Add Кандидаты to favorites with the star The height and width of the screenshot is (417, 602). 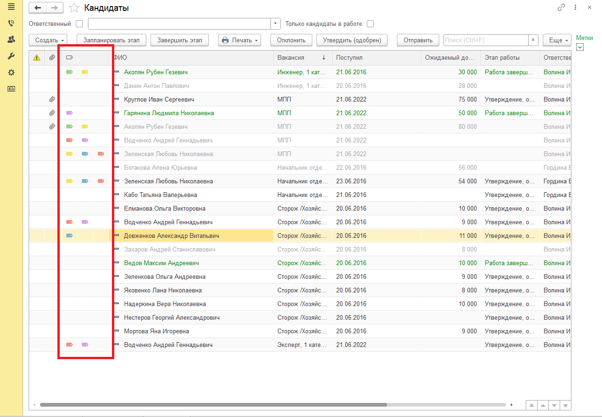(74, 8)
